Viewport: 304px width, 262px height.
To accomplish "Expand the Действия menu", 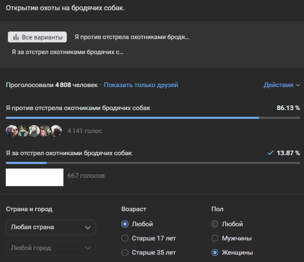I will [282, 85].
